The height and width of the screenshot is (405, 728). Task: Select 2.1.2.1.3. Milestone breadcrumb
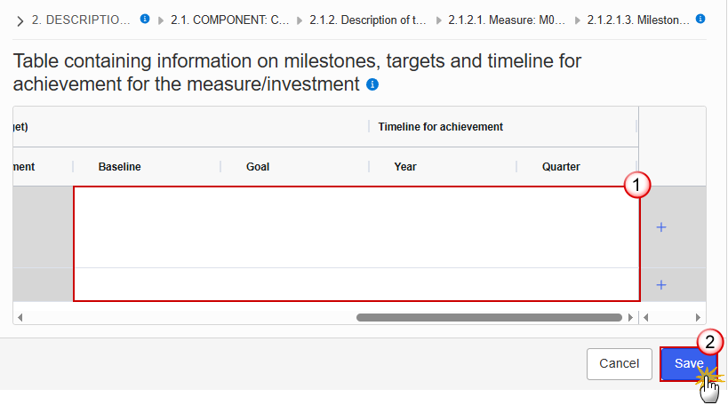point(637,19)
